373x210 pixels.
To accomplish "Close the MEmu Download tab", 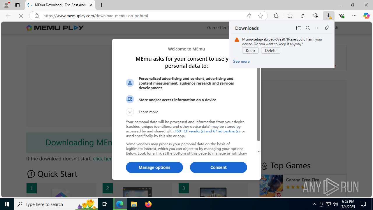I will pos(91,5).
